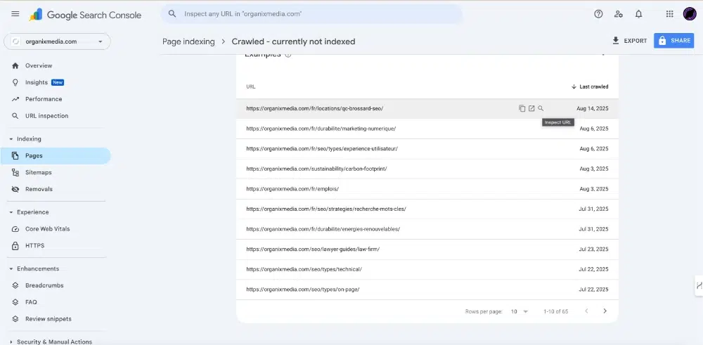Click the 1-10 of 65 pagination text
Screen dimensions: 703x345
(556, 311)
